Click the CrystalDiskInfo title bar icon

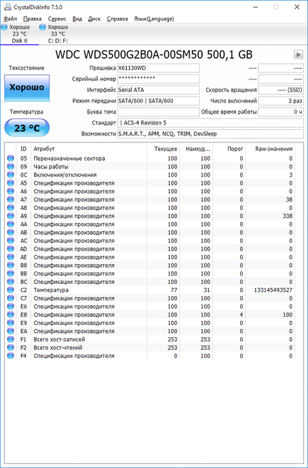(x=8, y=7)
